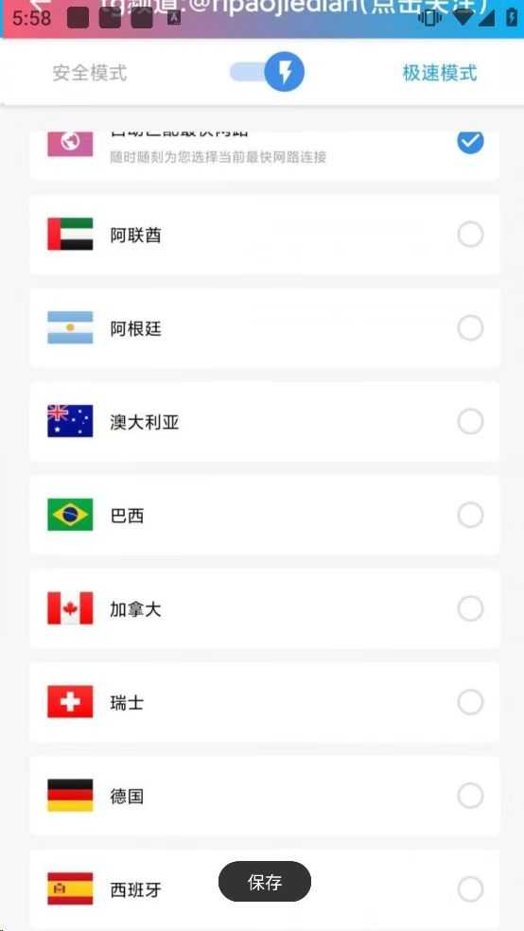Tap the Brazil flag icon
Screen dimensions: 524x931
point(70,515)
